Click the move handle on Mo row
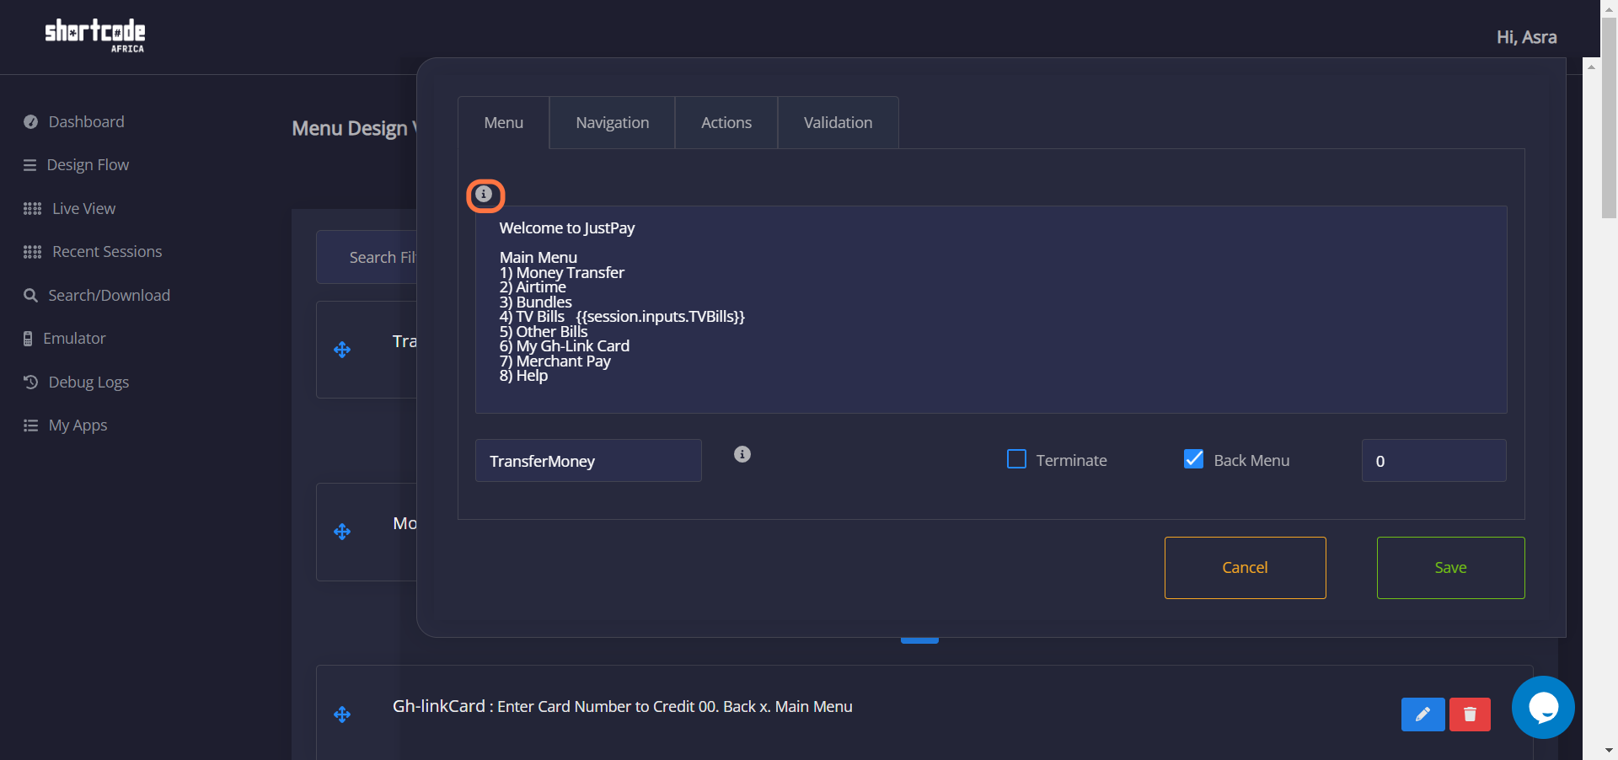The width and height of the screenshot is (1618, 760). [x=342, y=532]
